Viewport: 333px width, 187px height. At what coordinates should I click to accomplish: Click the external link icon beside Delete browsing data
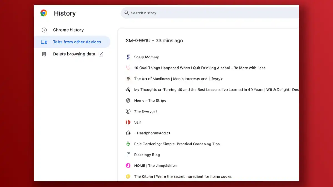101,54
